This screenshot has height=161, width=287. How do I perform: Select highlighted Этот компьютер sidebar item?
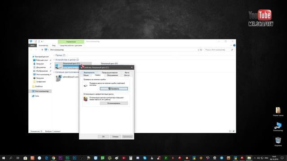(x=40, y=91)
